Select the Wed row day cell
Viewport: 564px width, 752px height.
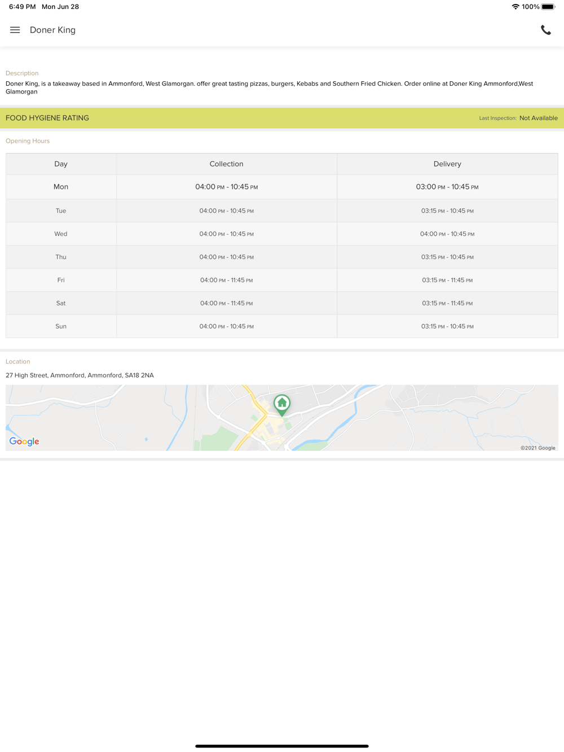tap(61, 234)
